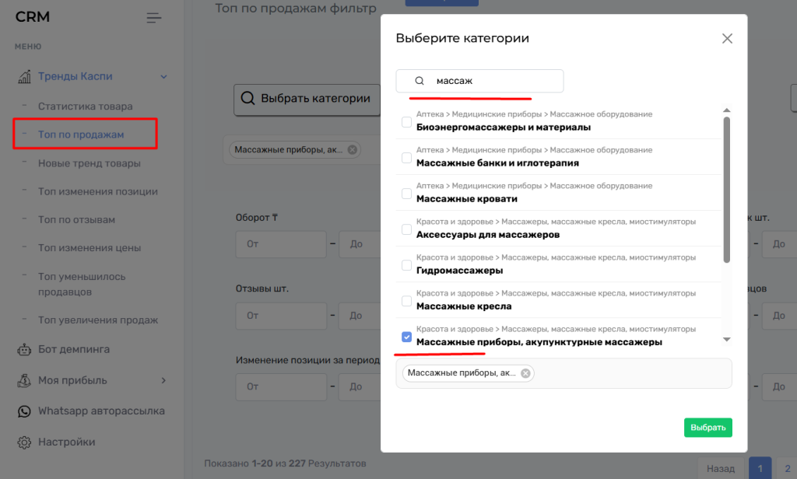The image size is (797, 479).
Task: Check Массажные кровати category
Action: click(x=406, y=194)
